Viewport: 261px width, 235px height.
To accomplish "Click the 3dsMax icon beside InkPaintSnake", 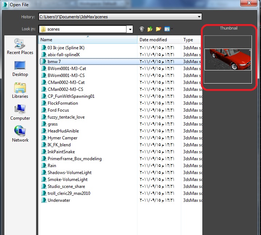I will 44,152.
